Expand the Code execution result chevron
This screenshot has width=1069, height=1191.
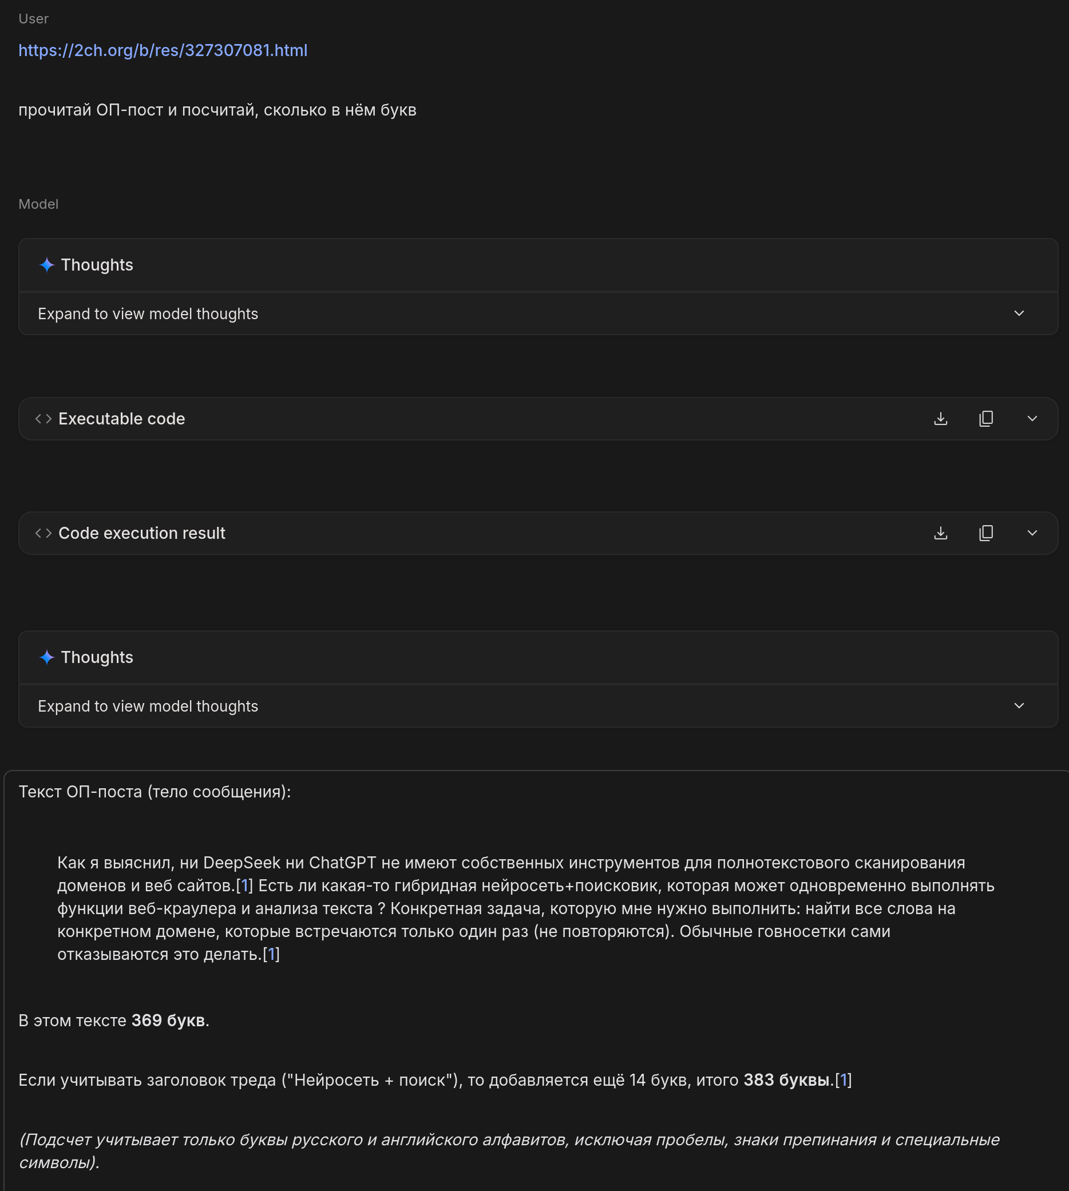coord(1032,533)
